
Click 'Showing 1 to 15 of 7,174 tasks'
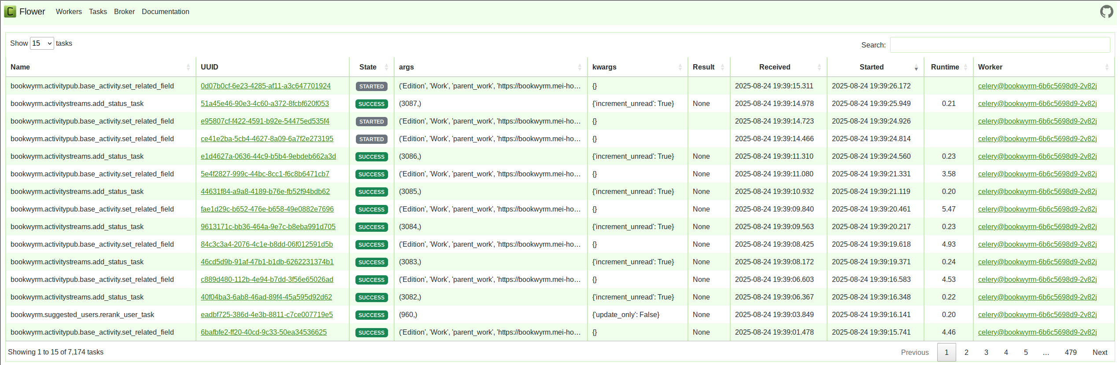click(55, 352)
